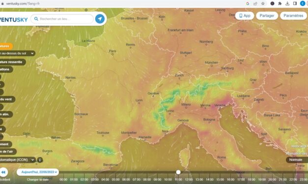Open the App download button
The height and width of the screenshot is (184, 308).
[245, 16]
